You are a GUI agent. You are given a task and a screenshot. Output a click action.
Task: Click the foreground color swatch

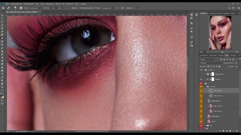coord(2,96)
